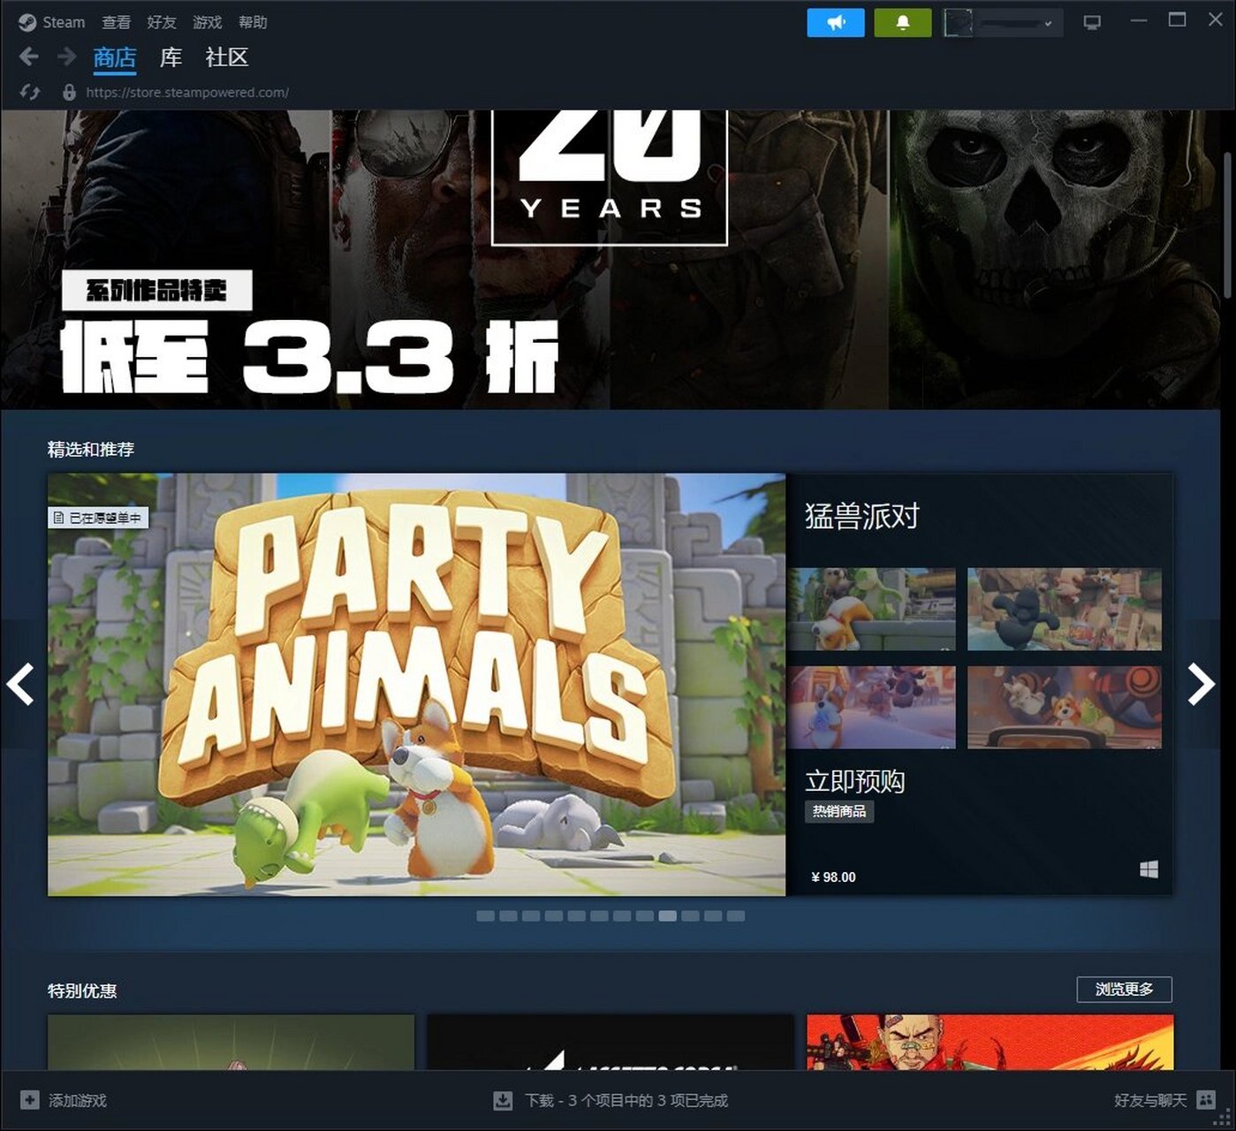Select the fourth carousel page dot
The height and width of the screenshot is (1131, 1236).
click(x=554, y=916)
